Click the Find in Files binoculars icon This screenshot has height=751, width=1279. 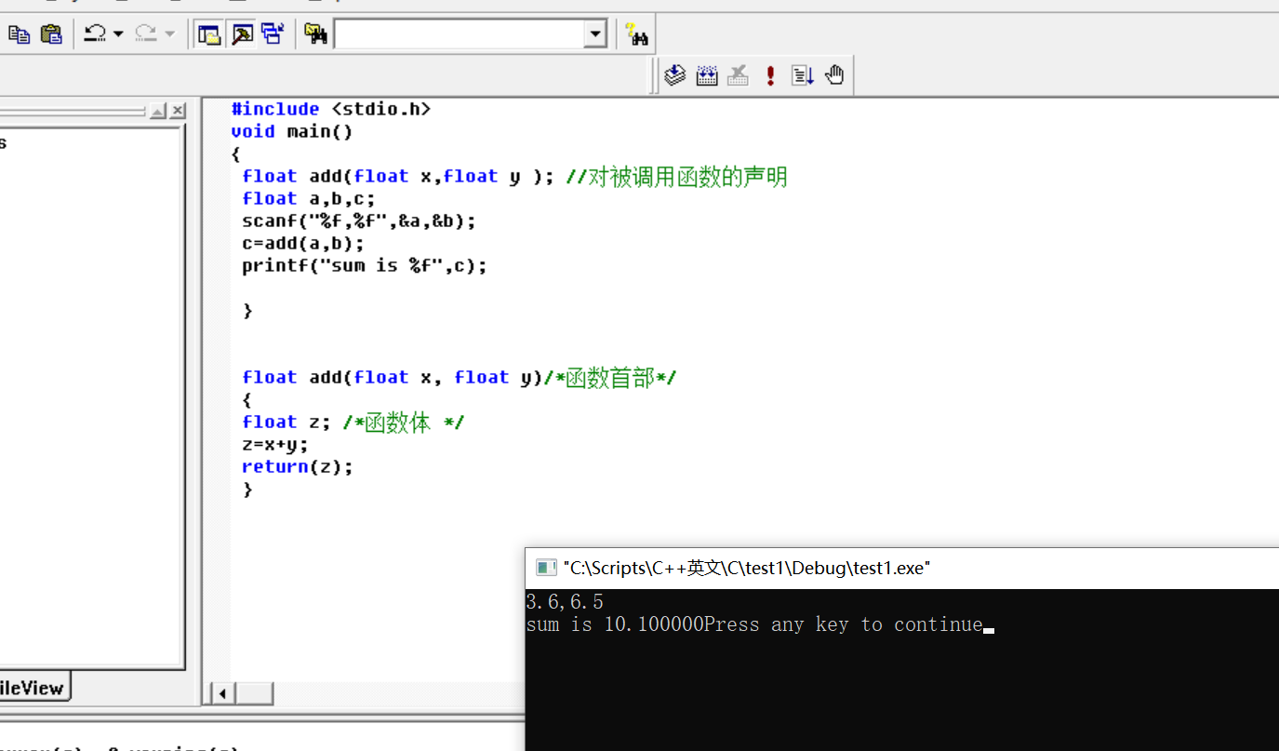(x=316, y=34)
